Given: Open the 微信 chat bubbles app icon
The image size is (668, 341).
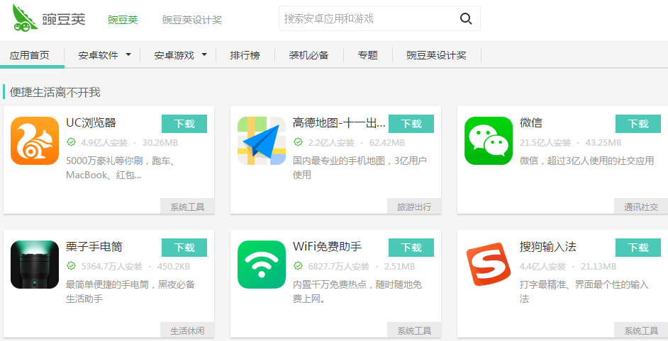Looking at the screenshot, I should click(488, 141).
